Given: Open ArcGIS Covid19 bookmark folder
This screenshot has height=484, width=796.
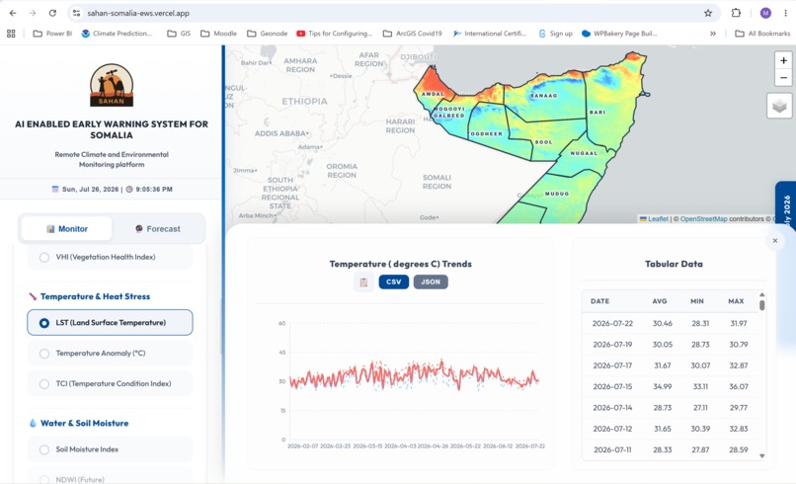Looking at the screenshot, I should point(412,34).
